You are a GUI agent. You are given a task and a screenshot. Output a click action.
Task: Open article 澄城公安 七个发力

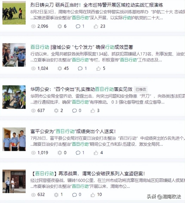(x=82, y=47)
